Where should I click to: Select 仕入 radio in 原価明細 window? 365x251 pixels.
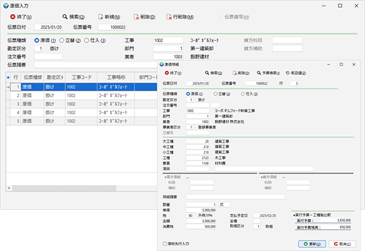(x=243, y=94)
